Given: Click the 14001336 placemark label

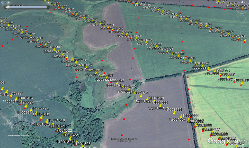Looking at the screenshot, I should [237, 39].
